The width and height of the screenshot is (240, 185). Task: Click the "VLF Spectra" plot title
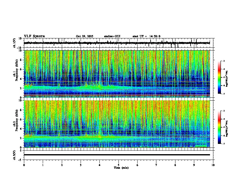(x=34, y=36)
